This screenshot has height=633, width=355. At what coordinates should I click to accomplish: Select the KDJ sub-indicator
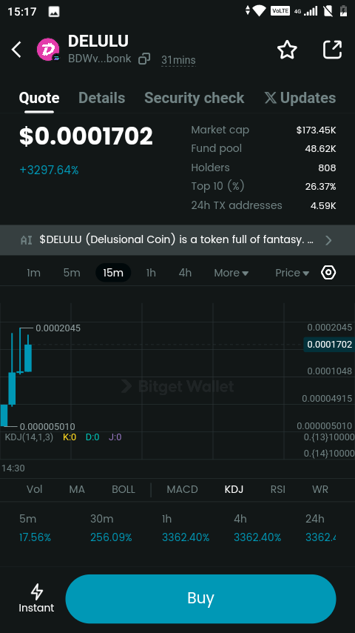pyautogui.click(x=234, y=490)
